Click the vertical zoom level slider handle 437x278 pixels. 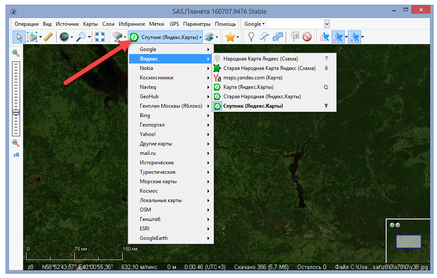(16, 113)
